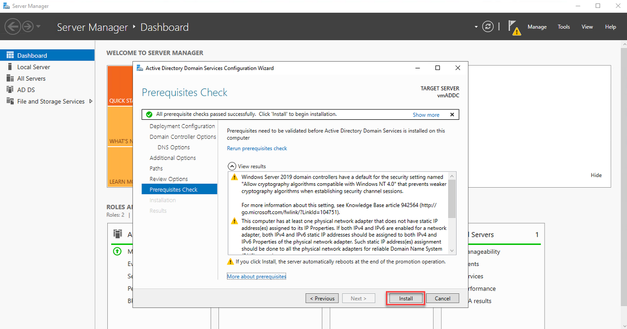The image size is (627, 329).
Task: Click Show more in the success banner
Action: [x=426, y=115]
